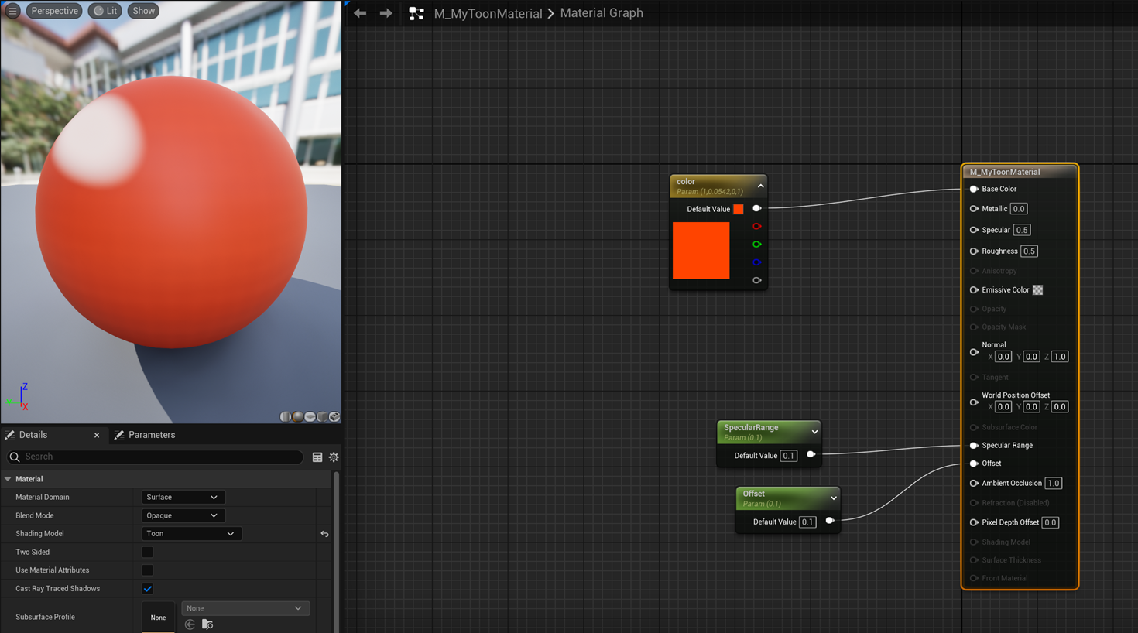
Task: Check the Use Material Attributes option
Action: click(147, 570)
